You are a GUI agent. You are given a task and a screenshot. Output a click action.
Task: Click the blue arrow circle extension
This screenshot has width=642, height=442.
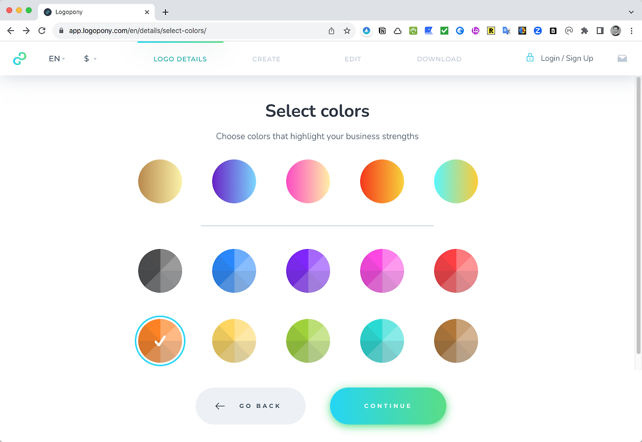(x=367, y=31)
